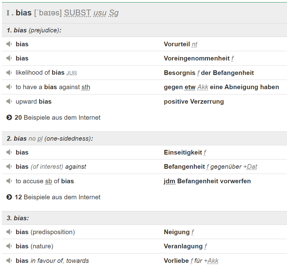Click 'jdm' abbreviation in Befangenheit vorwerfen
This screenshot has width=287, height=269.
click(169, 181)
